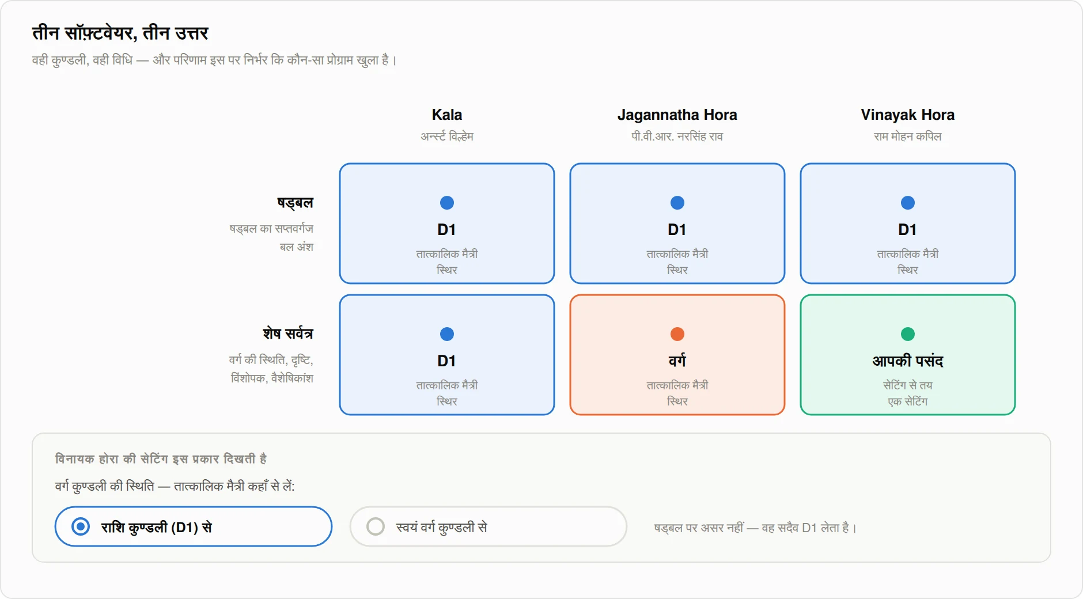This screenshot has width=1083, height=599.
Task: Click the label "वर्ग कुण्डली की स्थिति — तात्कालिक मैत्री कहाँ से लें:"
Action: (x=175, y=486)
